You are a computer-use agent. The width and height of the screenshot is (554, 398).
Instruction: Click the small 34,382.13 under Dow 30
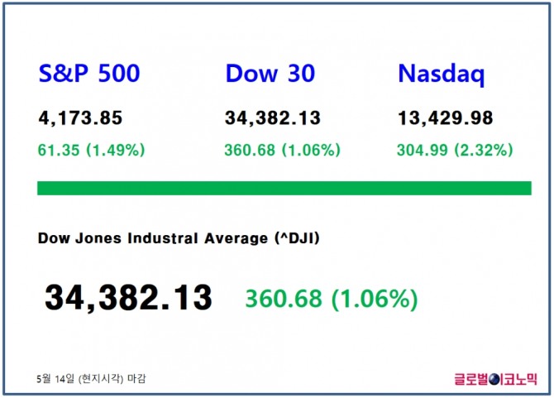(x=272, y=118)
